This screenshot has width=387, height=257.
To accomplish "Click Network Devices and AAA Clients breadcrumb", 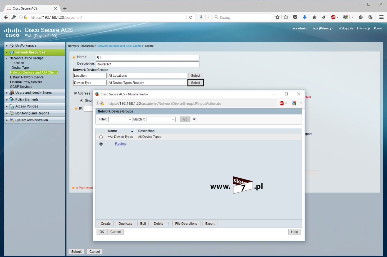I will pos(119,46).
